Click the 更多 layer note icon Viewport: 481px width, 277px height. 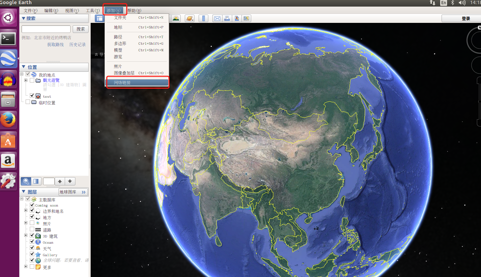pos(38,267)
